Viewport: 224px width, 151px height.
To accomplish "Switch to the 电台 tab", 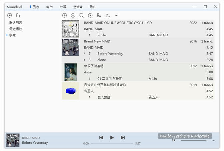I will pos(49,7).
